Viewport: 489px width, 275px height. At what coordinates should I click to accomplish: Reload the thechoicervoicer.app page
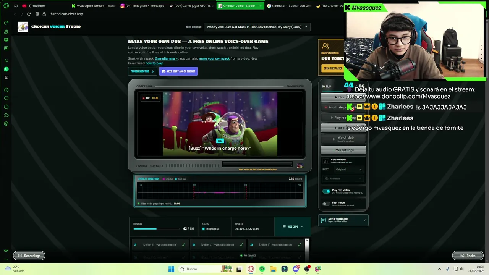29,14
